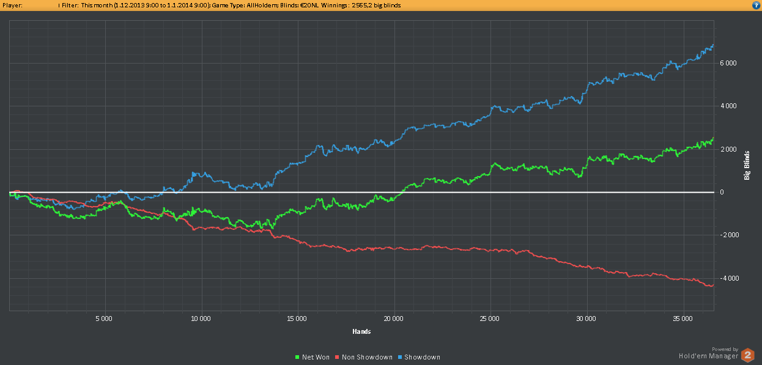Click the 0 label on the y-axis

(722, 192)
